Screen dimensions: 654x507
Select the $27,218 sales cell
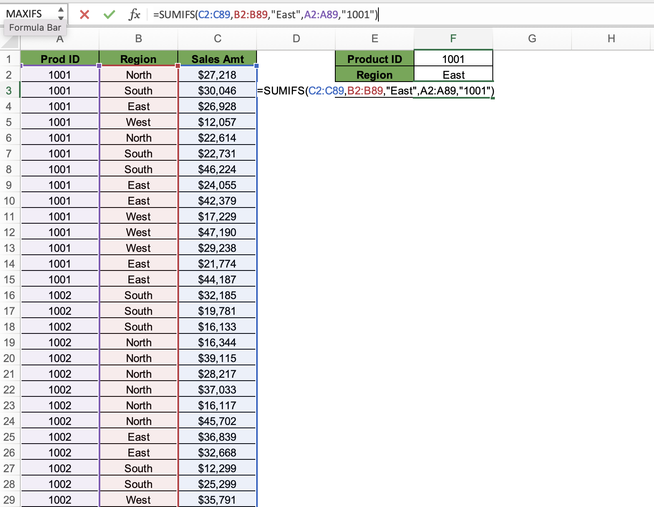(x=217, y=75)
